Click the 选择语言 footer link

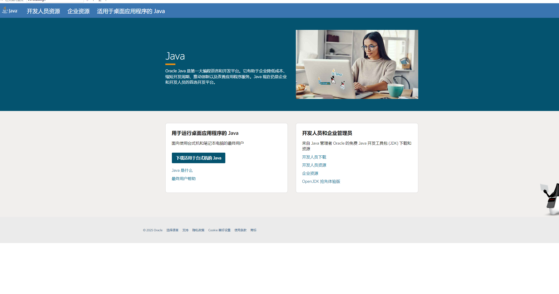click(x=172, y=230)
